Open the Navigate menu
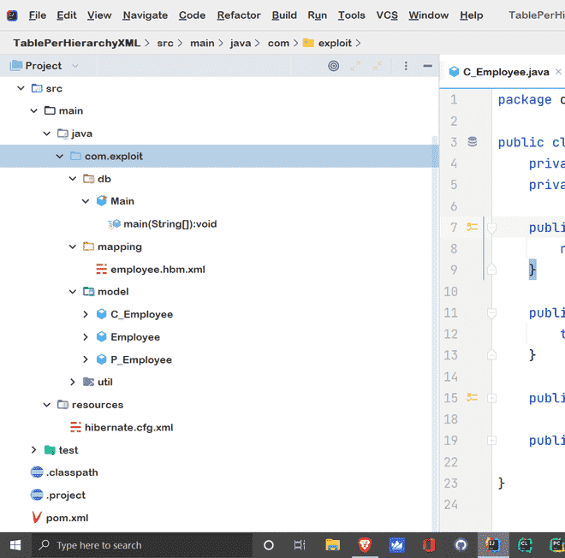Screen dimensions: 565x558 146,15
